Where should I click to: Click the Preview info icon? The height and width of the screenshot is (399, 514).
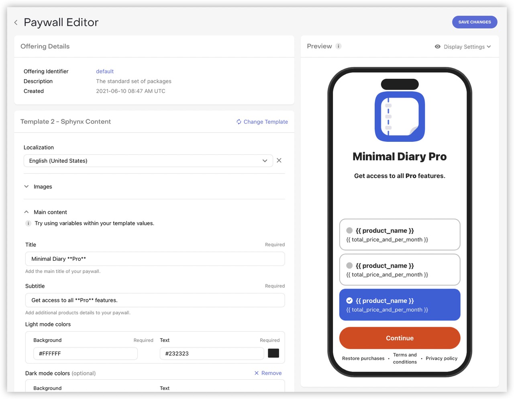tap(339, 46)
